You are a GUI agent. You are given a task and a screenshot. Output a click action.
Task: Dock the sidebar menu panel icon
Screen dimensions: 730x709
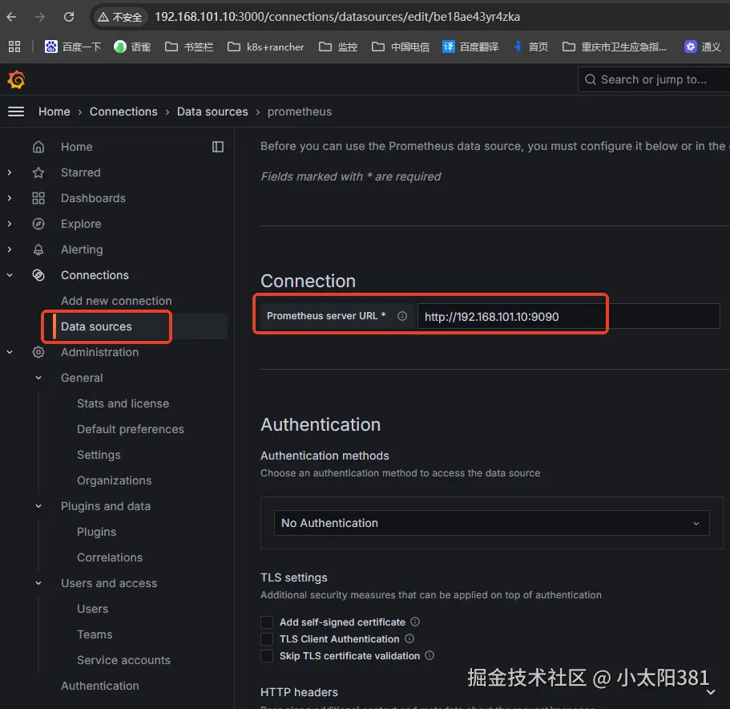218,147
